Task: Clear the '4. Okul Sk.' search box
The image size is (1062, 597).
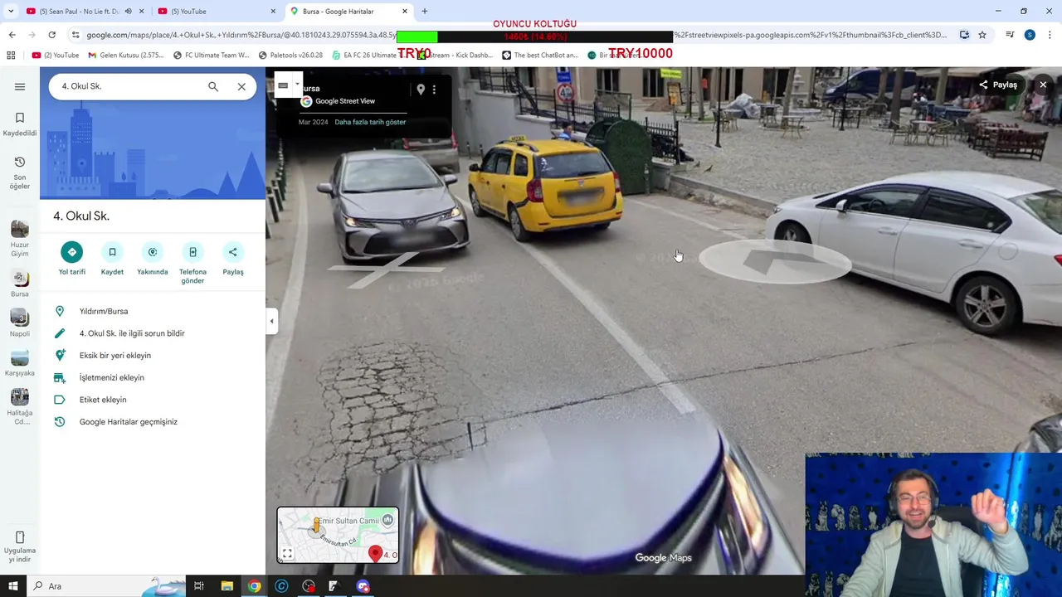Action: click(241, 86)
